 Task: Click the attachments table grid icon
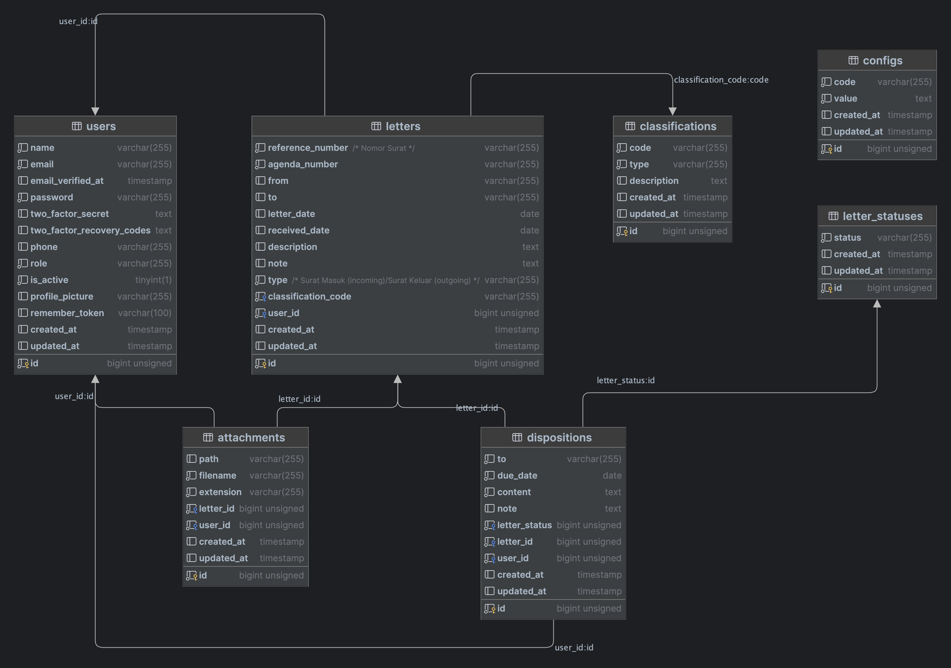coord(208,437)
